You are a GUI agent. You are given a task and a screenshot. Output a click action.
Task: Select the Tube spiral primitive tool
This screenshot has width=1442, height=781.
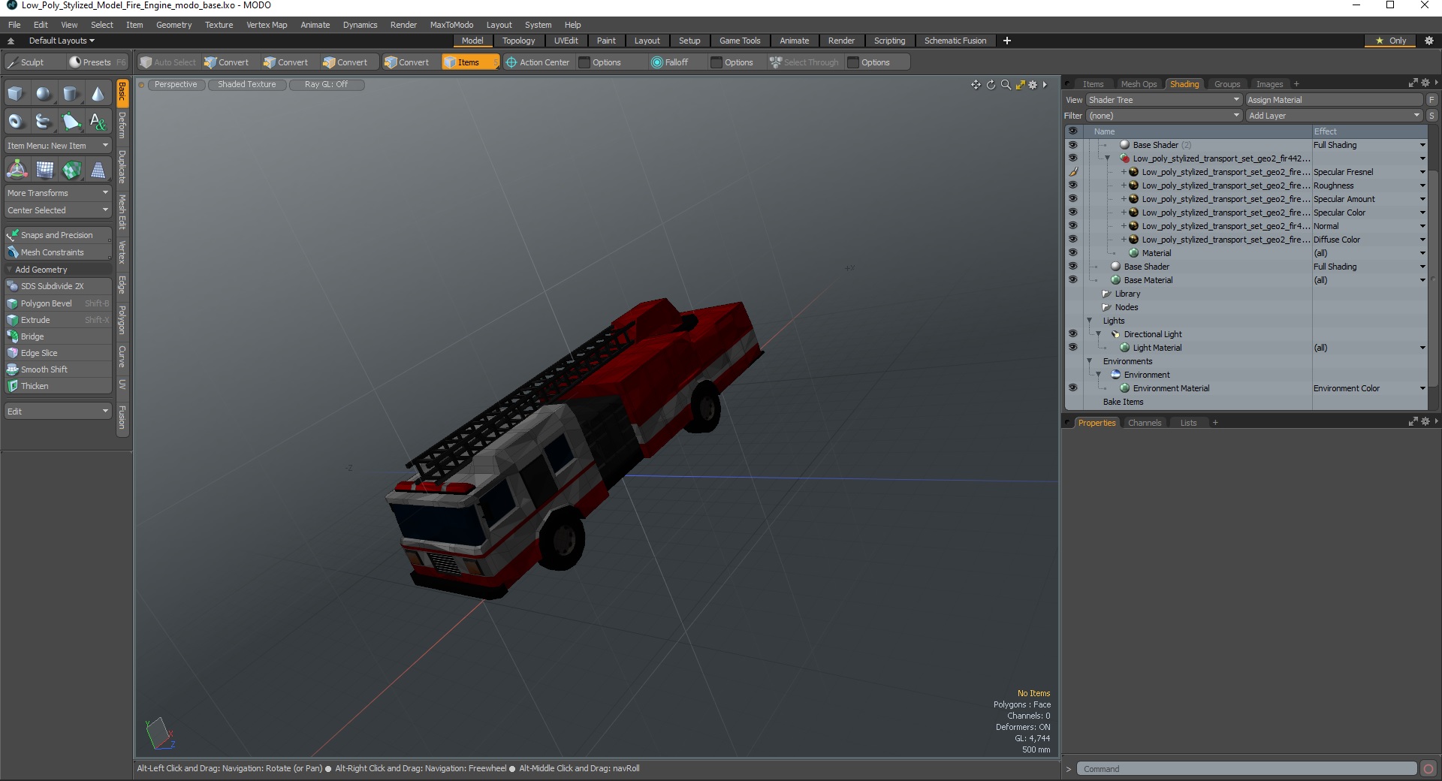coord(44,121)
